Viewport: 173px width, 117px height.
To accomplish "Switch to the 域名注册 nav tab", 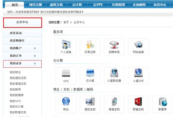I will tap(36, 5).
